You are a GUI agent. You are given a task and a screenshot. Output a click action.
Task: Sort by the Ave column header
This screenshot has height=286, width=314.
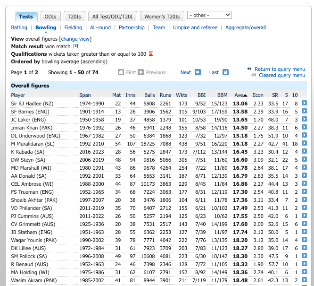[240, 95]
